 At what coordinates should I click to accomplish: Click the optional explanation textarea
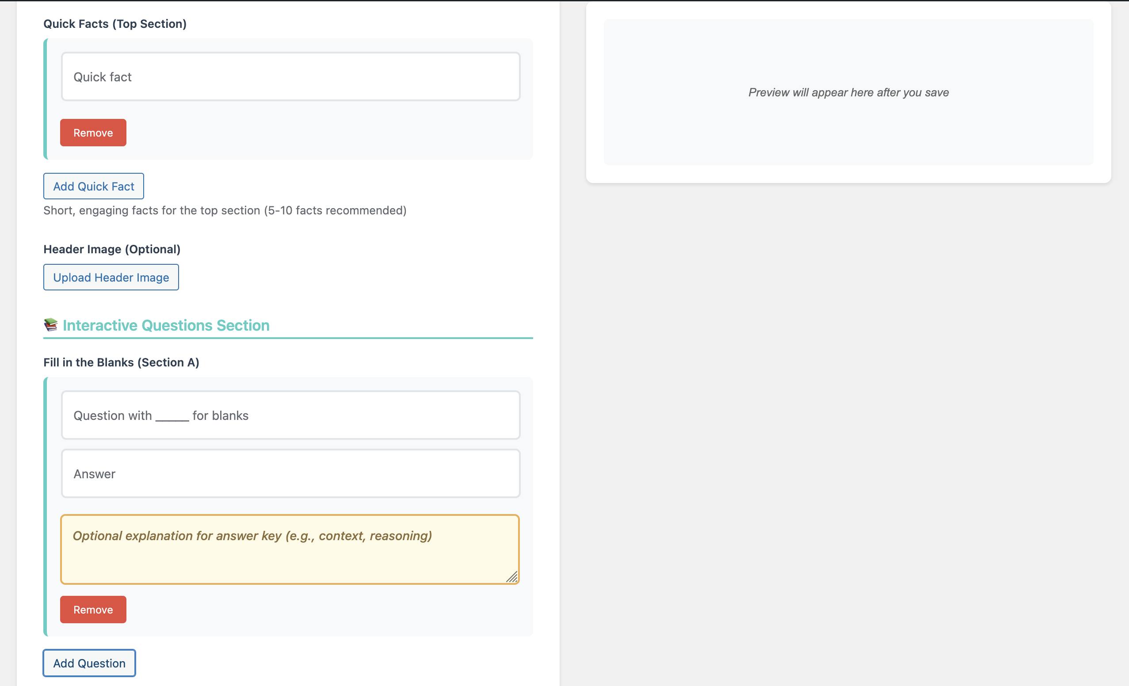coord(290,549)
